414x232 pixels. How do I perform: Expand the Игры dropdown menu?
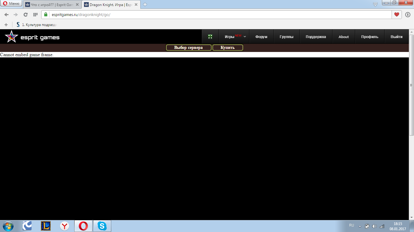click(235, 37)
